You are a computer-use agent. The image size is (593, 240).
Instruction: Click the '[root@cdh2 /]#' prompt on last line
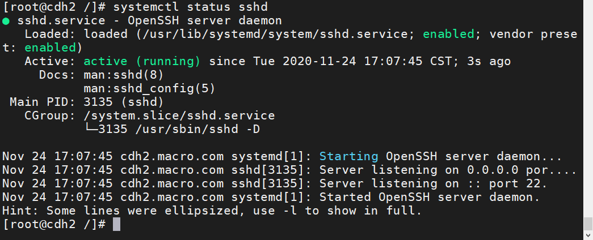[54, 225]
